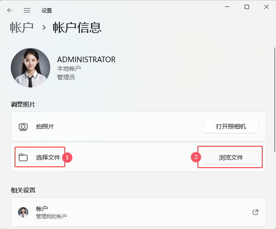
Task: Open the 管理我的帐户 link
Action: [52, 216]
